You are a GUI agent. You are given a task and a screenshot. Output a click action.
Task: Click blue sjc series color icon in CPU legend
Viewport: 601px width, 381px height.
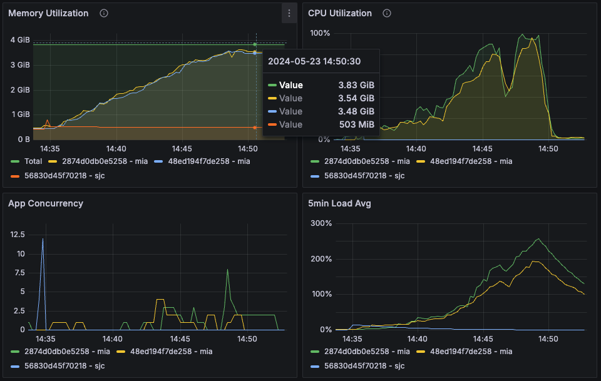click(316, 176)
